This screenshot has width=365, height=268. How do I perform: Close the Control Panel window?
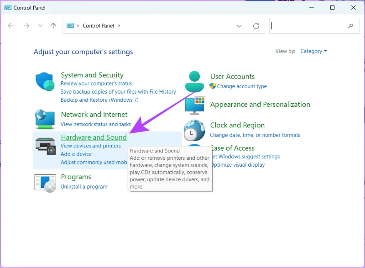point(353,7)
